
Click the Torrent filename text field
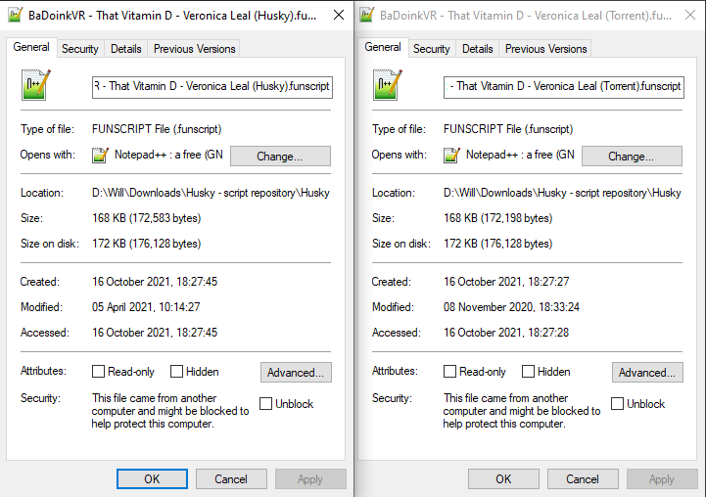(564, 87)
